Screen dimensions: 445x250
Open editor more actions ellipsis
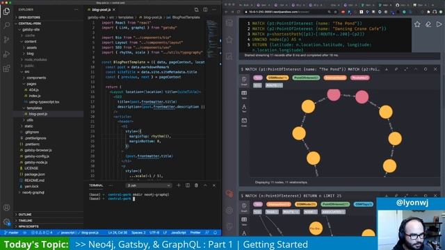pyautogui.click(x=214, y=10)
